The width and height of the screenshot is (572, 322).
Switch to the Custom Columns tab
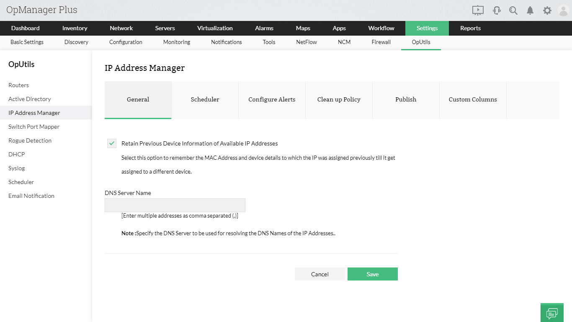473,99
